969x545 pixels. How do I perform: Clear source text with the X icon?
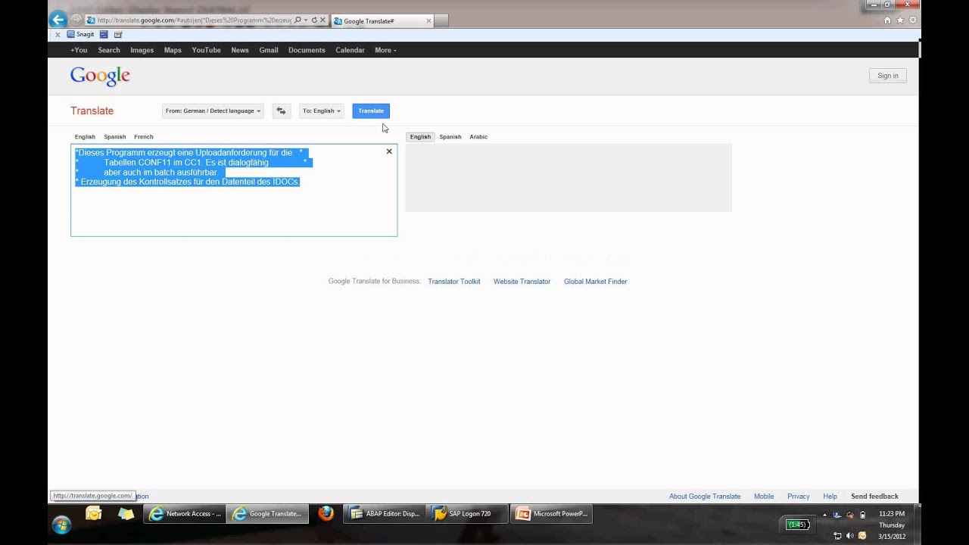(389, 151)
